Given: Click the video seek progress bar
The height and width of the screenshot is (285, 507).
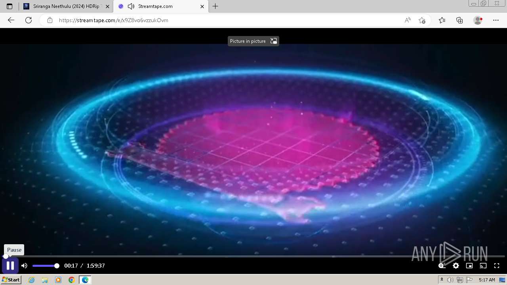Looking at the screenshot, I should coord(253,256).
